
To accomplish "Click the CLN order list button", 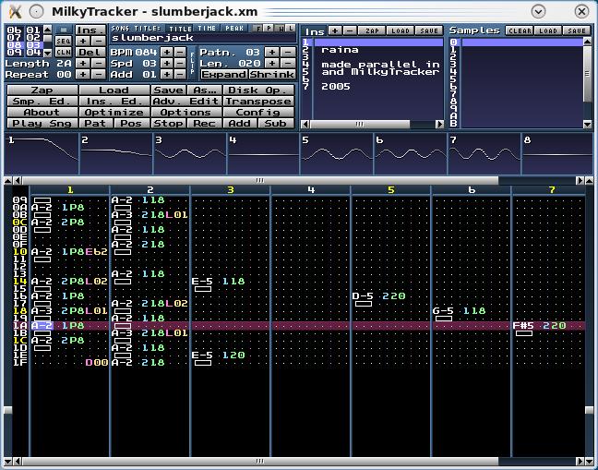I will (64, 52).
